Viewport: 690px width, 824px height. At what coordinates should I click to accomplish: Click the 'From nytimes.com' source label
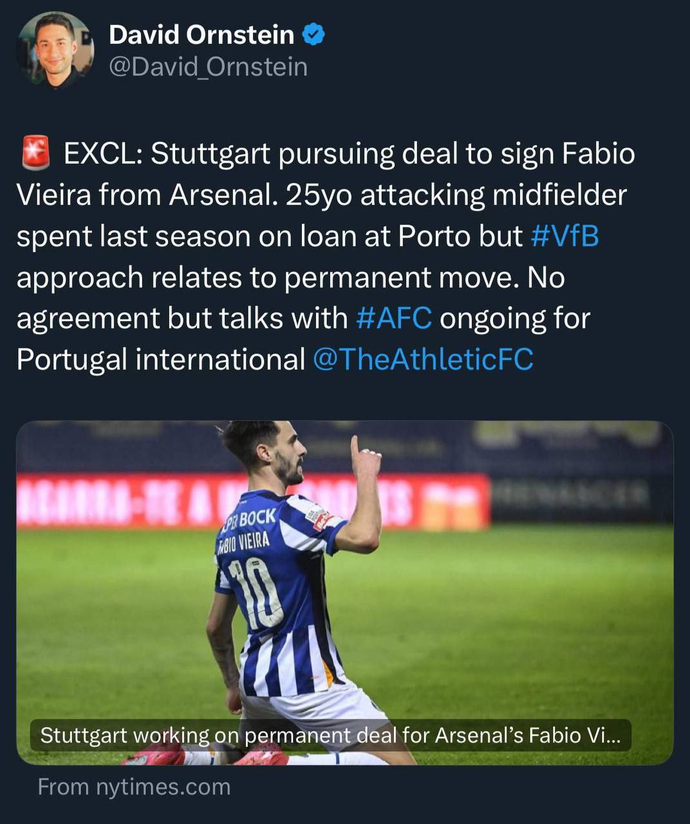point(134,787)
